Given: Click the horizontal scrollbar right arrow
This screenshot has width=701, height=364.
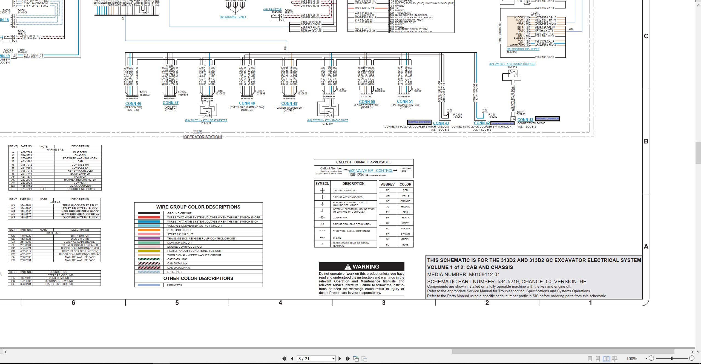Looking at the screenshot, I should [692, 352].
